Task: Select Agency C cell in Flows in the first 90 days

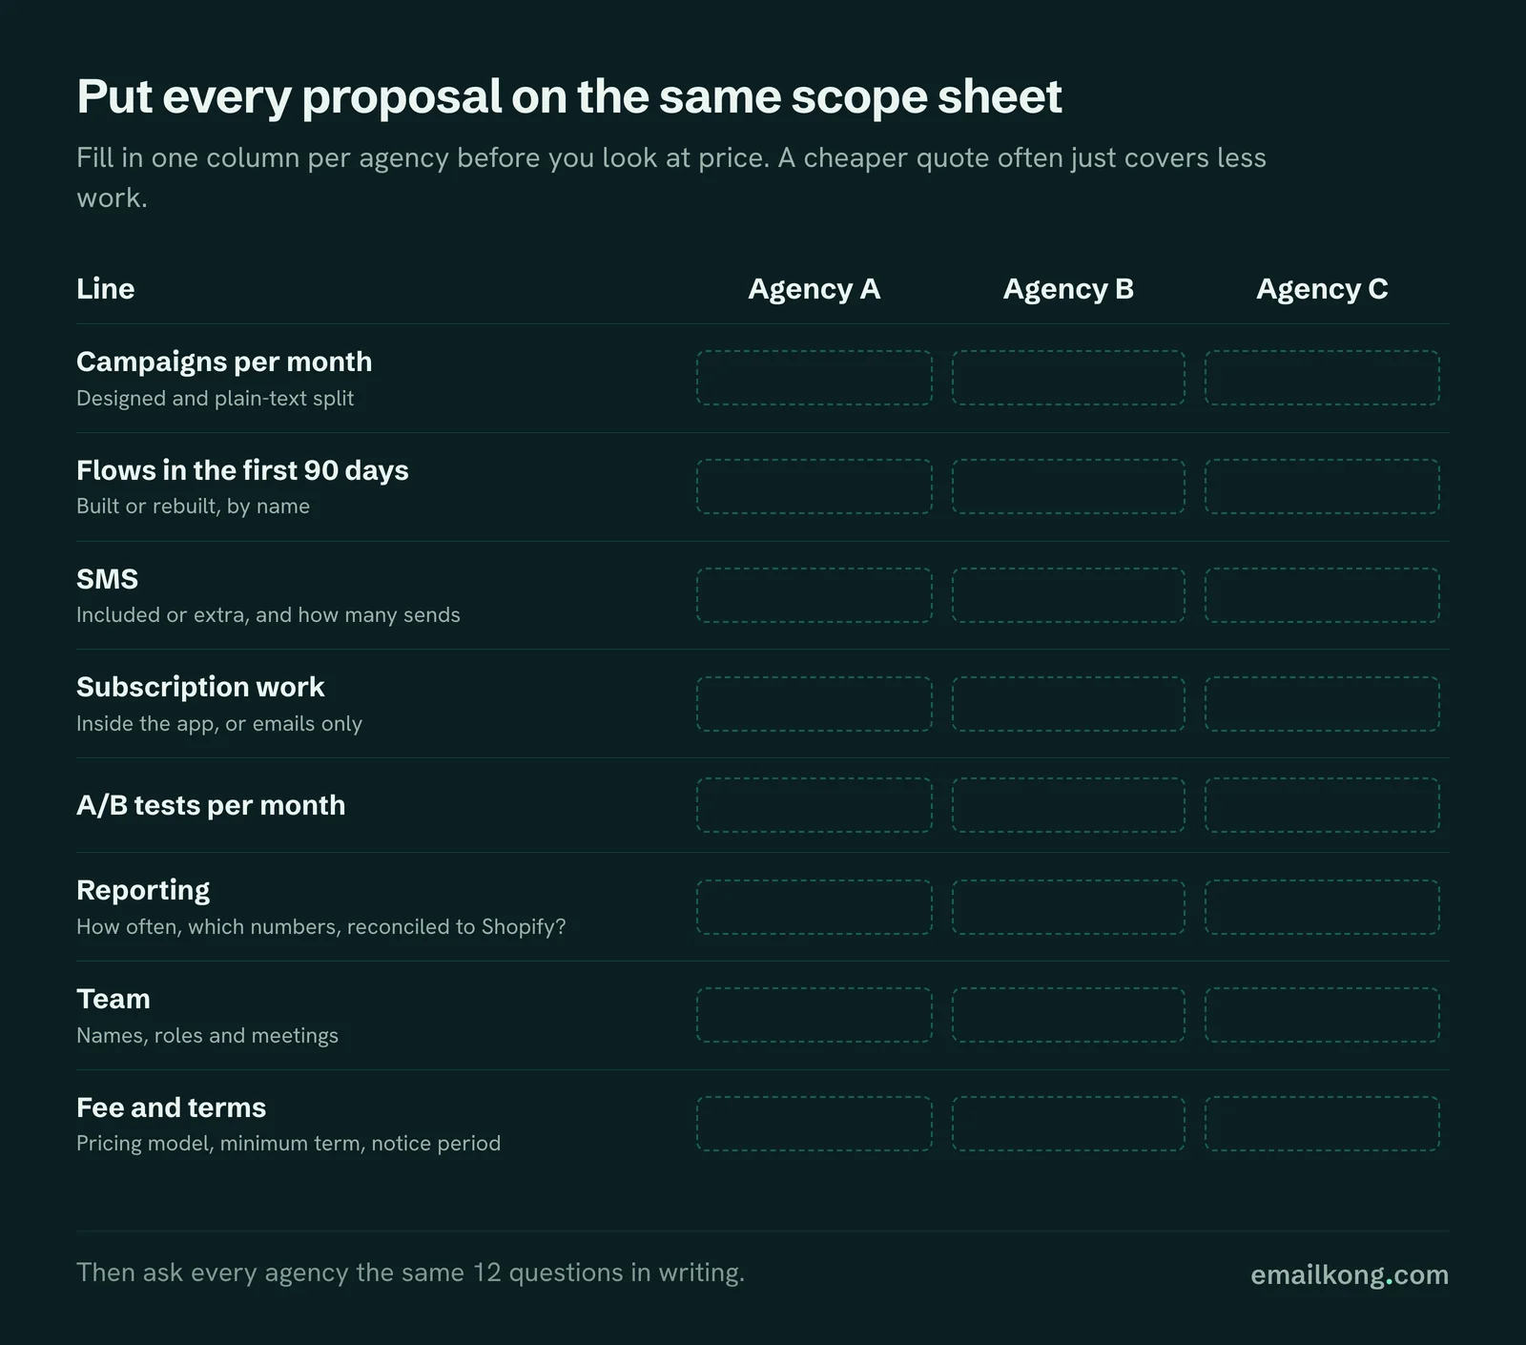Action: [1322, 486]
